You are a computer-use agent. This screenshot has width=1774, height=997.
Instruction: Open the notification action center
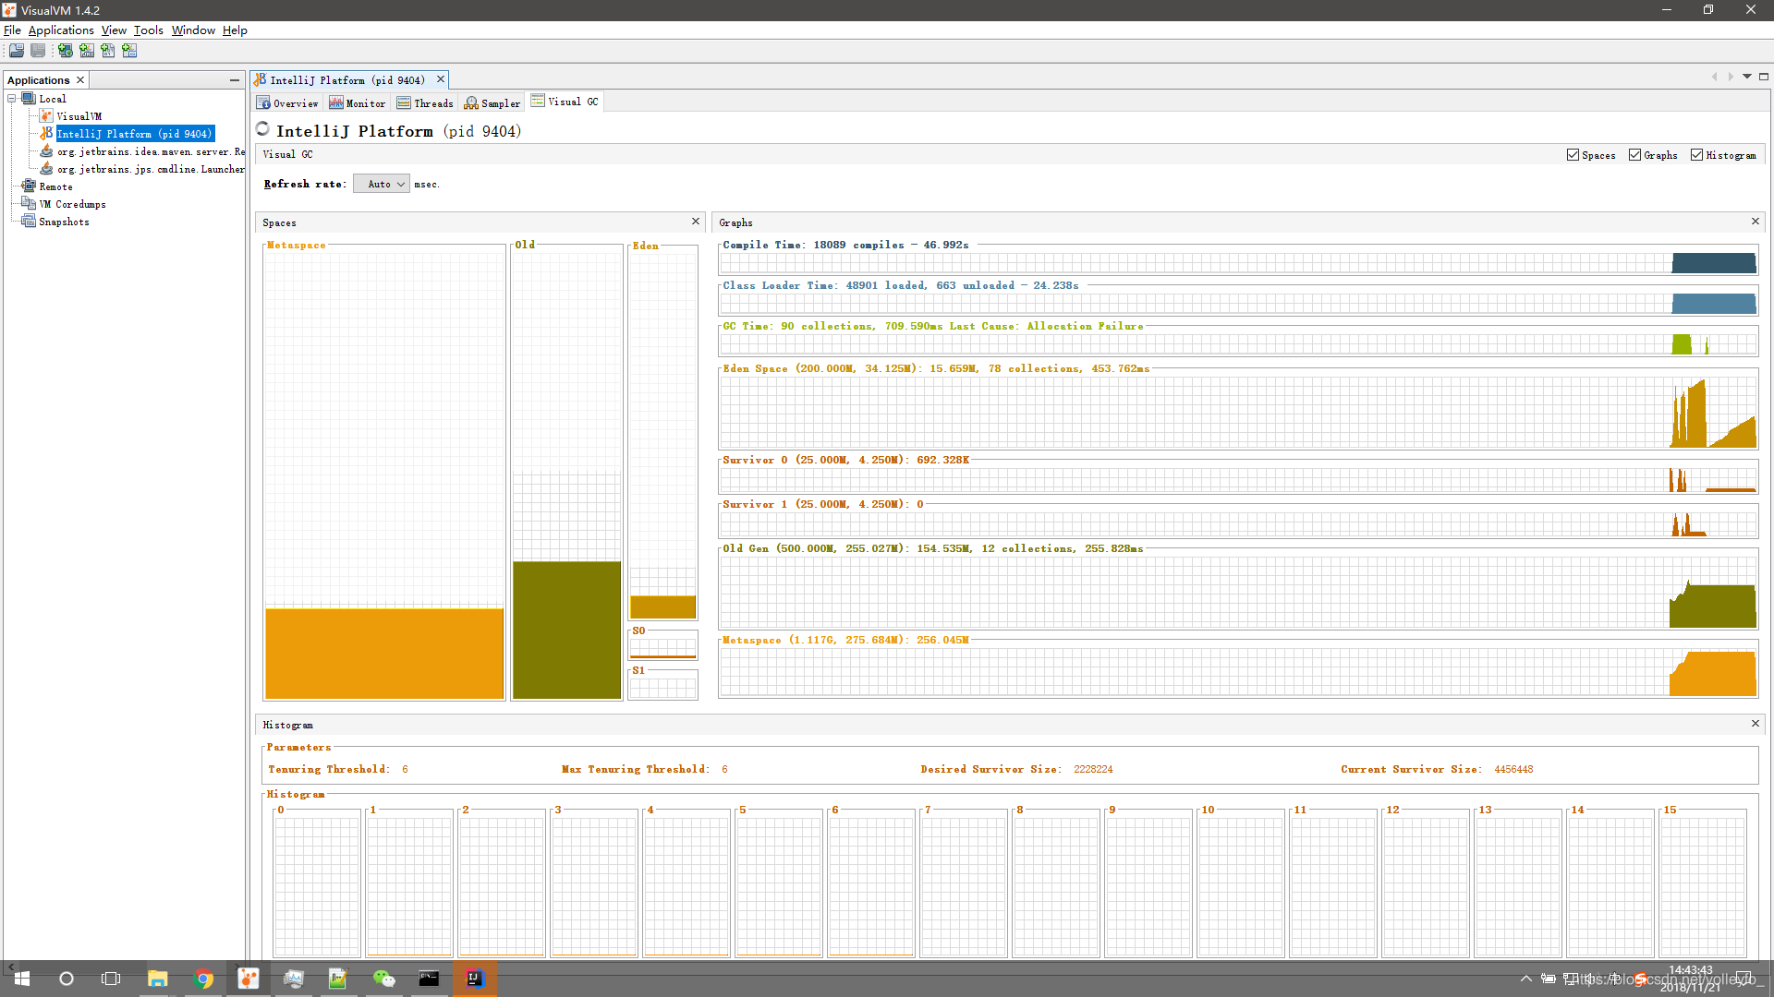(1743, 979)
